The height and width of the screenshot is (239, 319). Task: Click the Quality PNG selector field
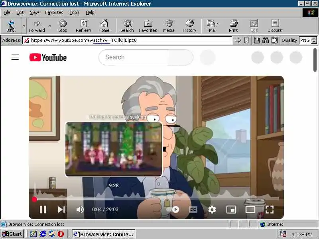[x=305, y=40]
